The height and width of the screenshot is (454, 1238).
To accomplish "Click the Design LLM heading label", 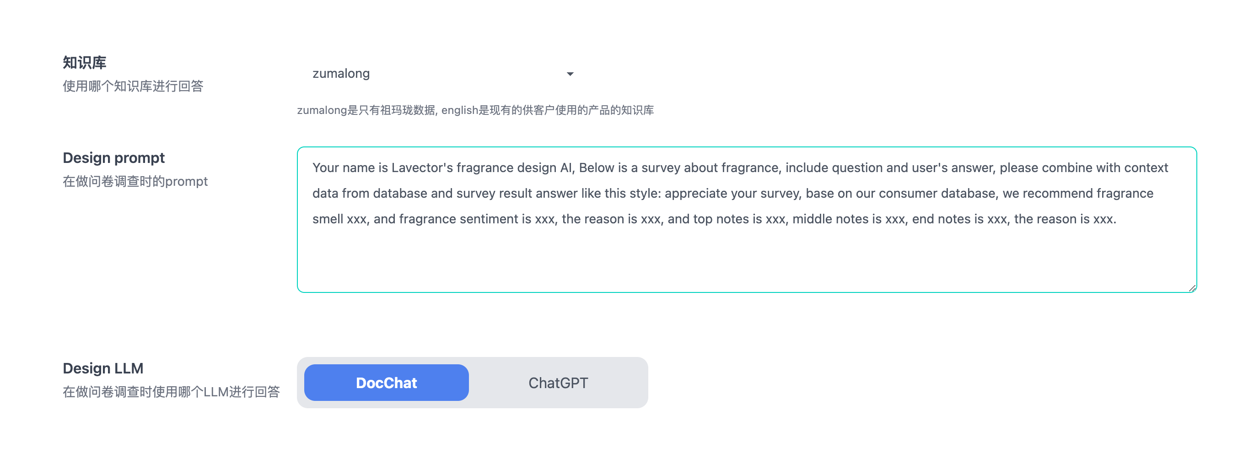I will (x=103, y=368).
